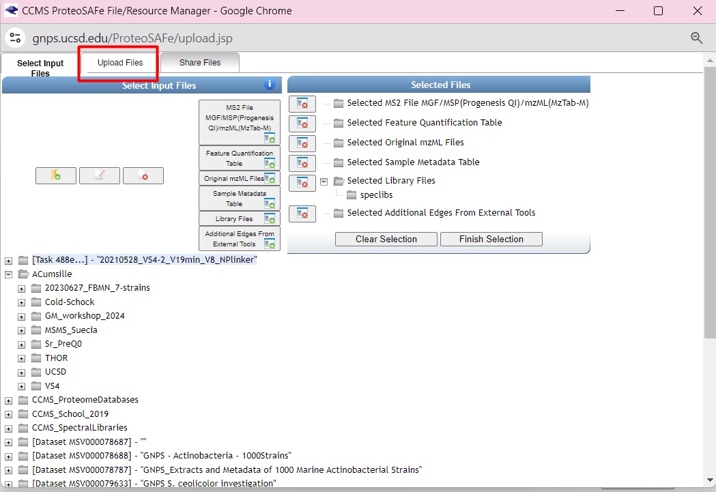The height and width of the screenshot is (492, 716).
Task: Remove the Selected Library Files entries
Action: (302, 183)
